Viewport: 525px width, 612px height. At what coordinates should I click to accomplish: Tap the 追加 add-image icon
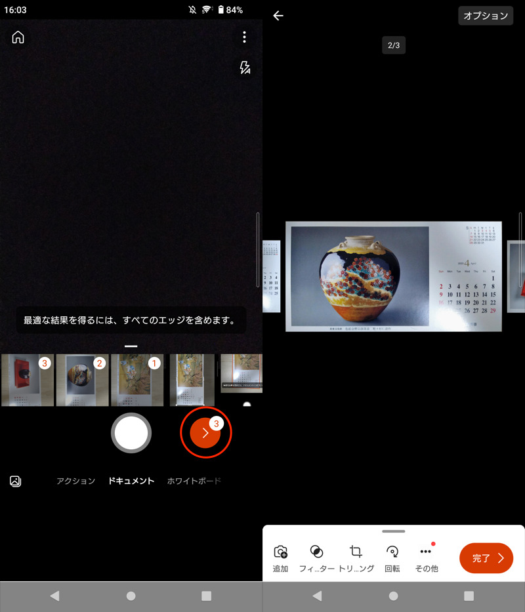280,558
